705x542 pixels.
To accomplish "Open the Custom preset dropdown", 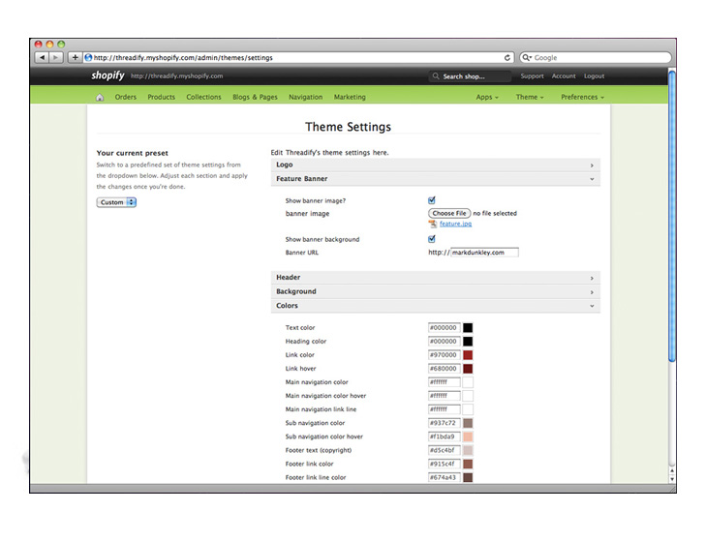I will 117,202.
